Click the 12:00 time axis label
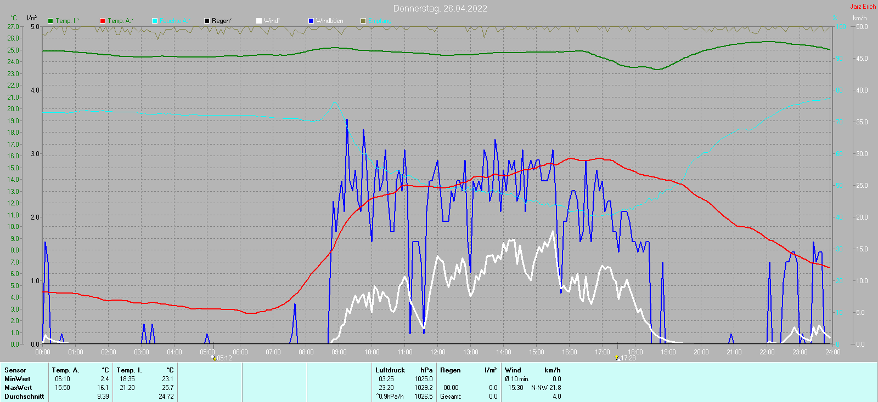Image resolution: width=878 pixels, height=402 pixels. (x=438, y=352)
